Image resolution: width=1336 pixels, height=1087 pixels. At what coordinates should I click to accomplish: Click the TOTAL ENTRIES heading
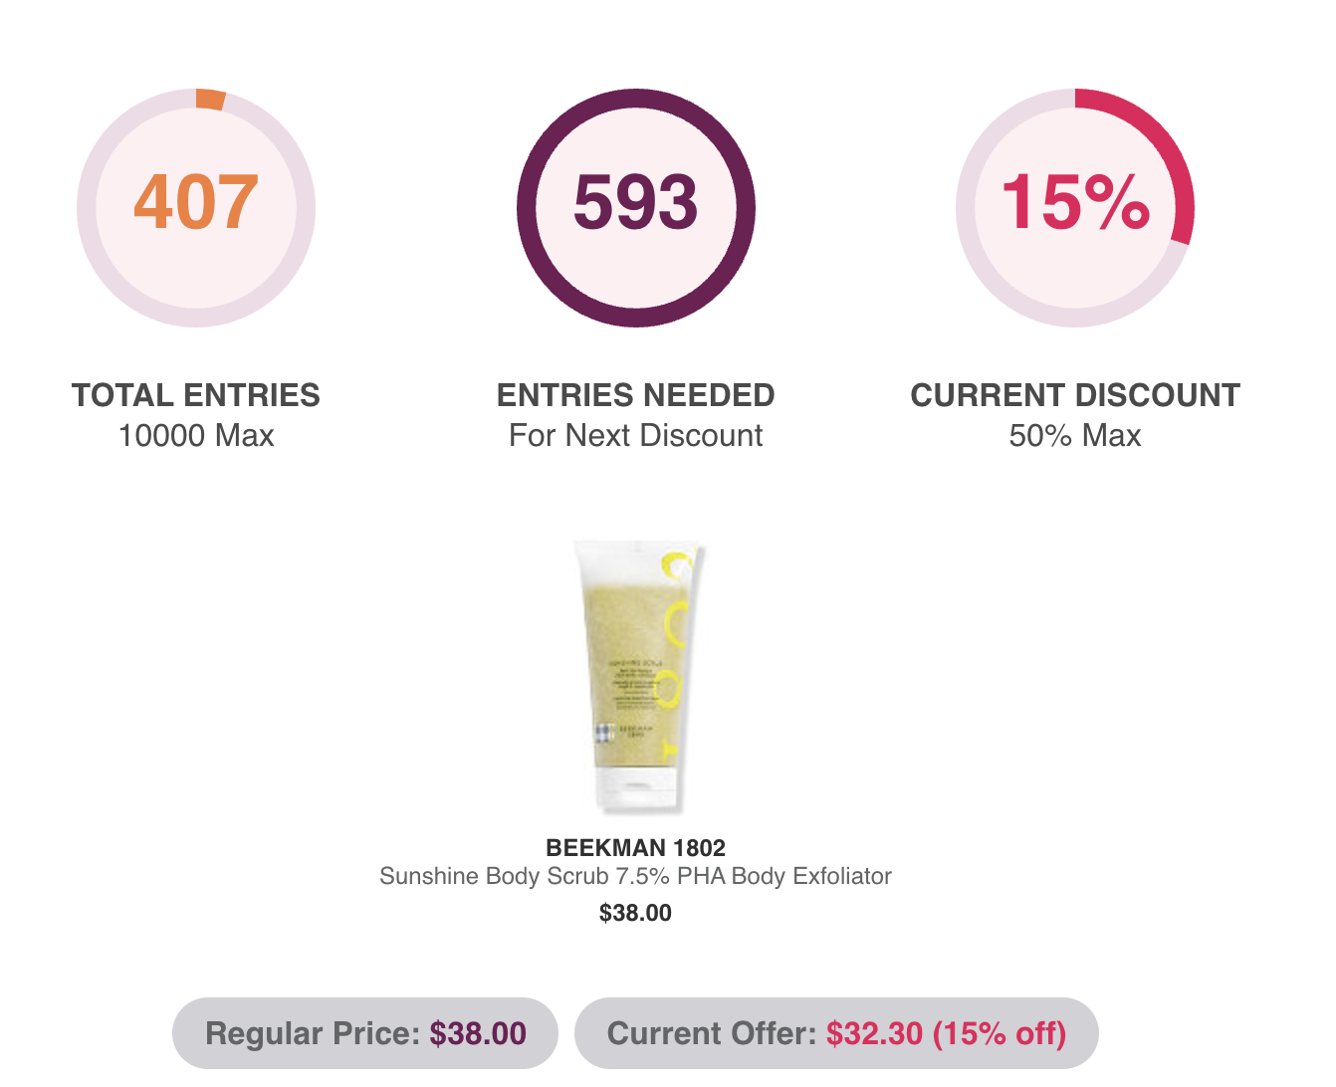pyautogui.click(x=196, y=395)
